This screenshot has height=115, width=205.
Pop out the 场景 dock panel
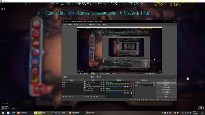(82, 80)
